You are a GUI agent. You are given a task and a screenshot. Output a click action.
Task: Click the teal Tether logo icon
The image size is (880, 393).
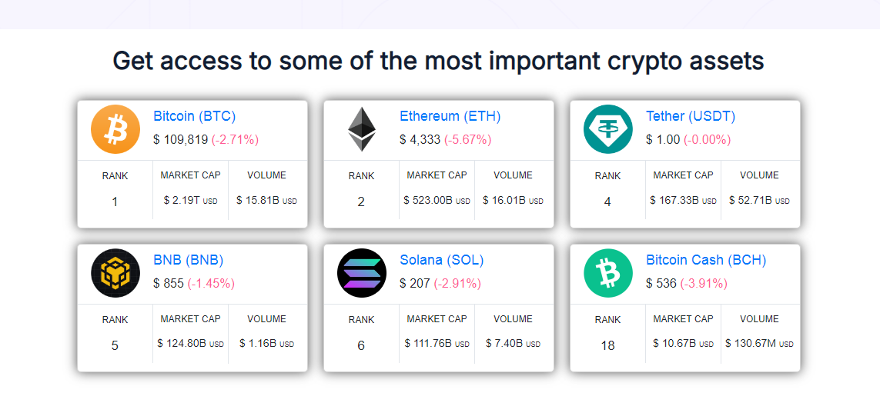click(x=608, y=129)
